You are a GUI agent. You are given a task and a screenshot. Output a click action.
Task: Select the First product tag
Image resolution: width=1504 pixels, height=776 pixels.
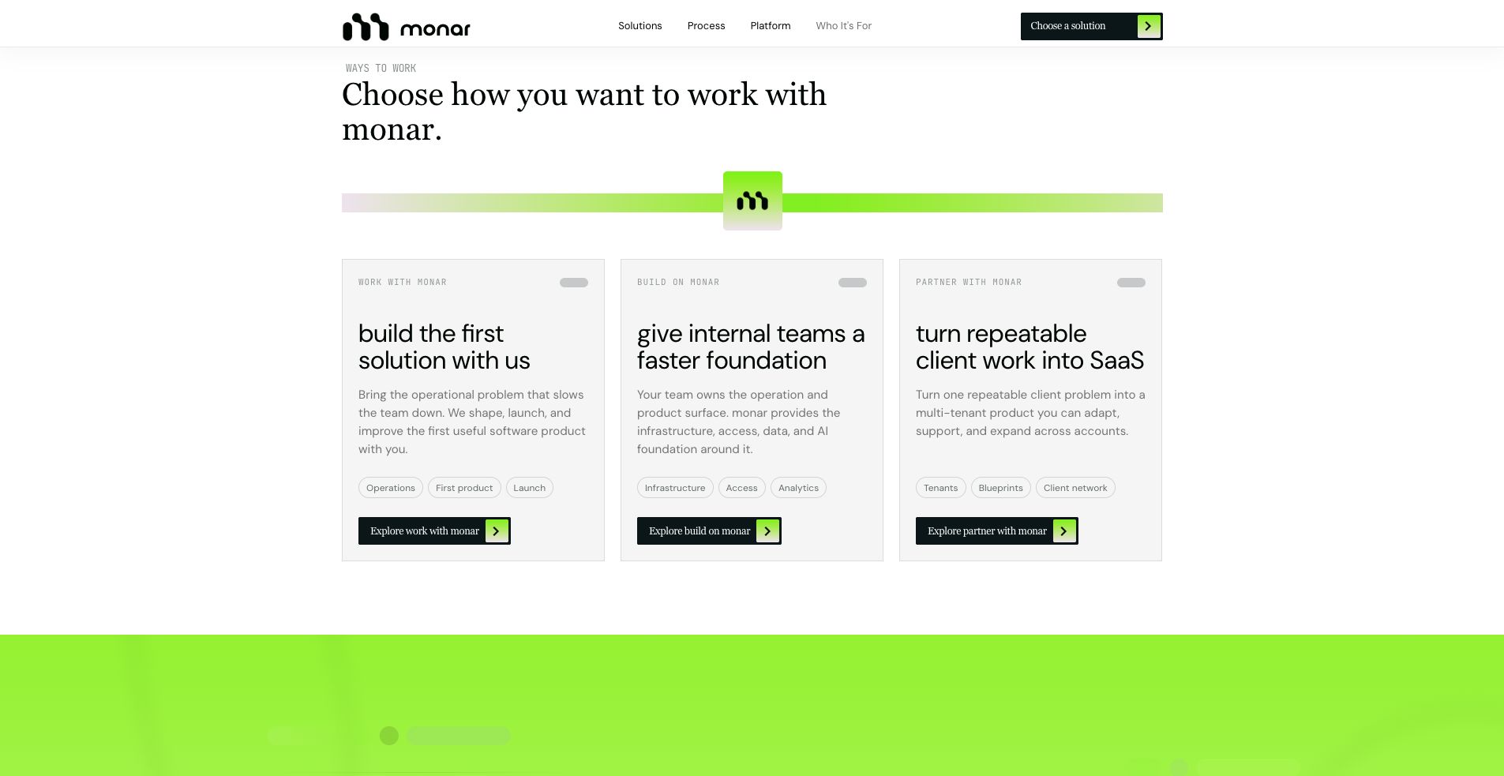pos(464,488)
